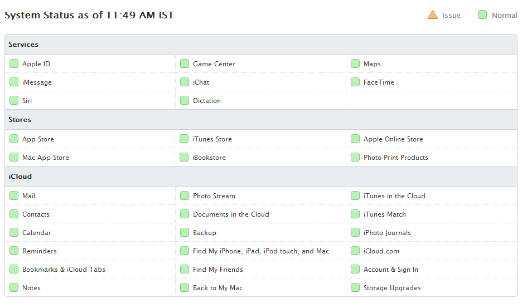Viewport: 527px width, 308px height.
Task: Select Find My iPhone, iPad, iPod touch, and Mac
Action: tap(261, 251)
